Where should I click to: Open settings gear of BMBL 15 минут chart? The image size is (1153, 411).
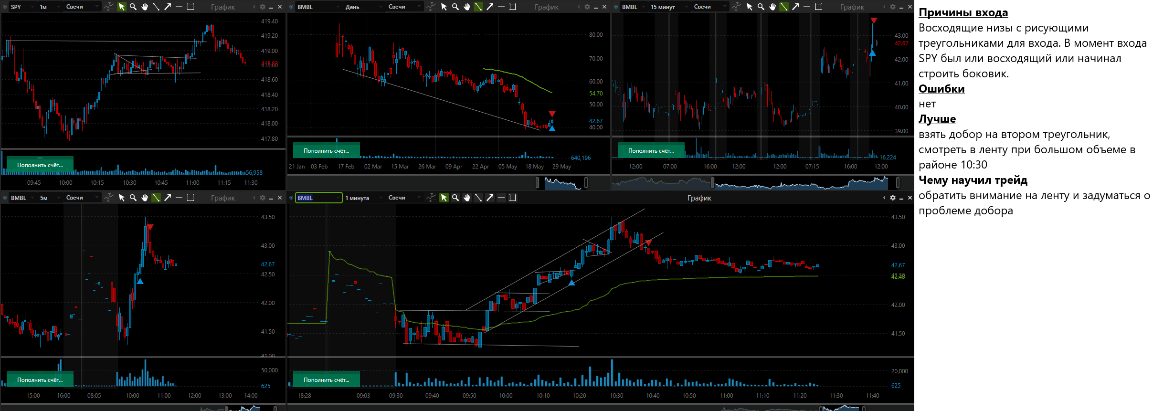click(892, 7)
